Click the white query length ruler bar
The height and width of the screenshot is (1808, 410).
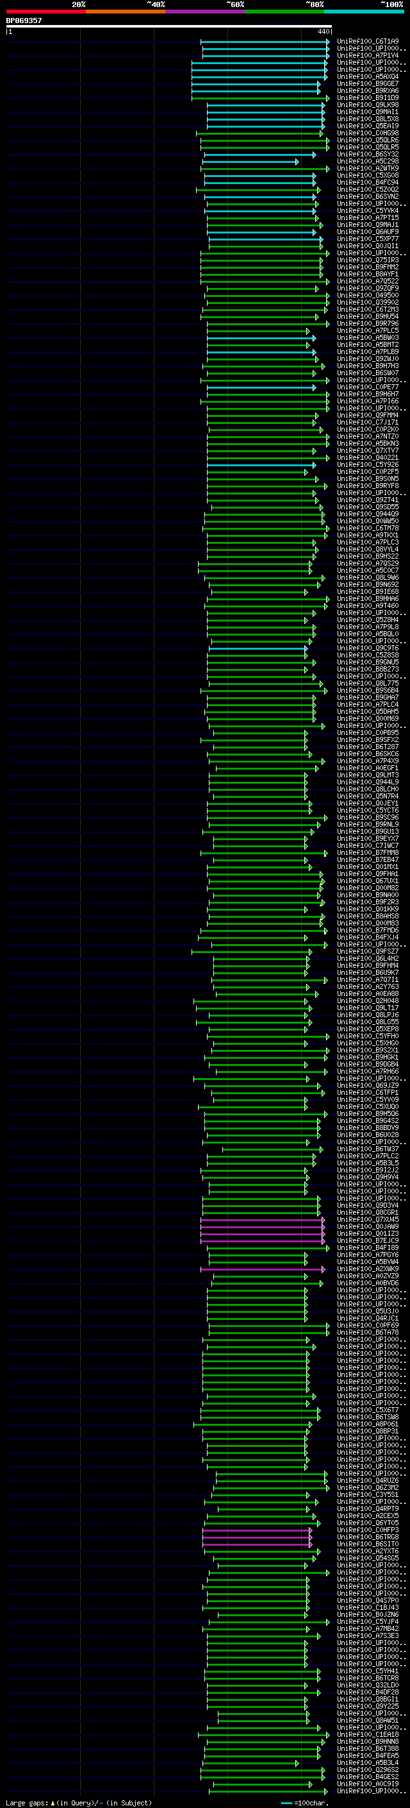pos(169,26)
